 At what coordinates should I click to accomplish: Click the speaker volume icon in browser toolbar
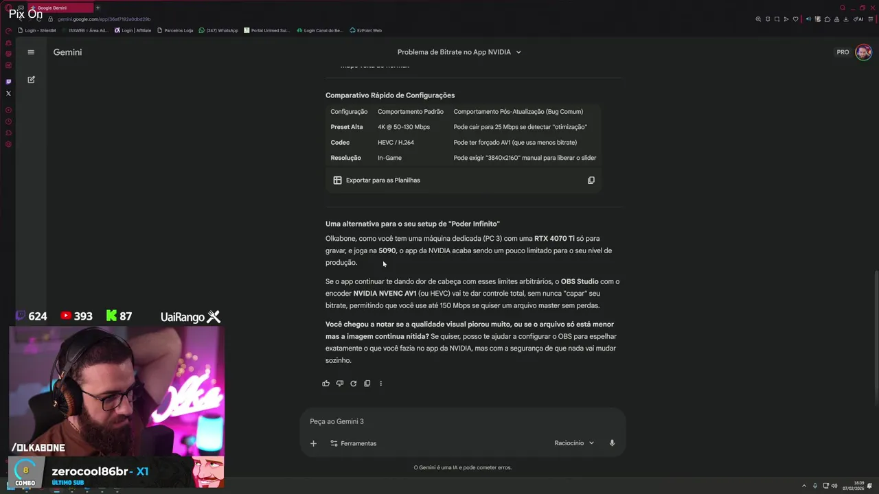point(808,19)
